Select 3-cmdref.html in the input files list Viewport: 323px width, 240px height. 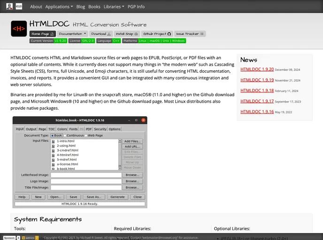tap(68, 150)
